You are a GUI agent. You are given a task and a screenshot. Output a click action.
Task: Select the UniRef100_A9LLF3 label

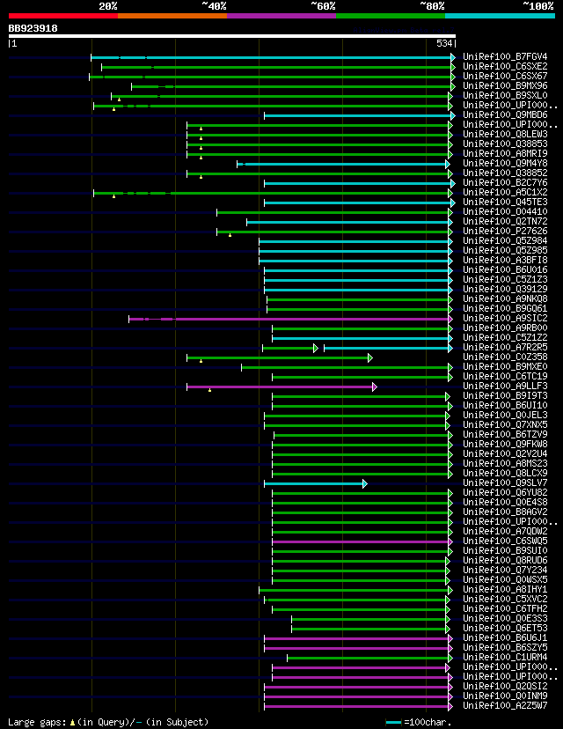click(505, 386)
